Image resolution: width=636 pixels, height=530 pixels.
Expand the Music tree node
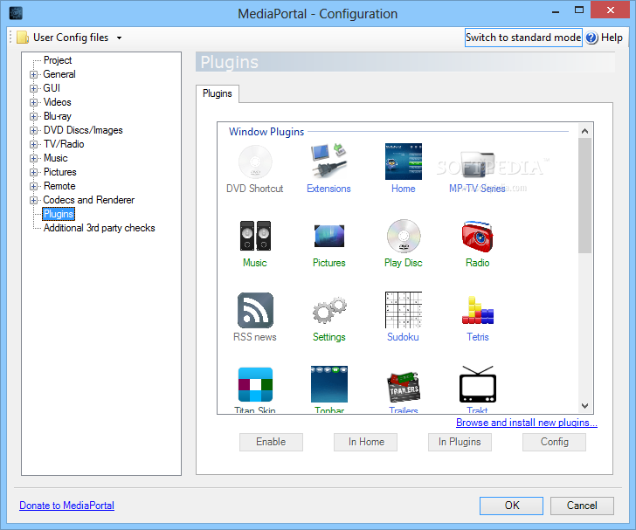pyautogui.click(x=34, y=158)
